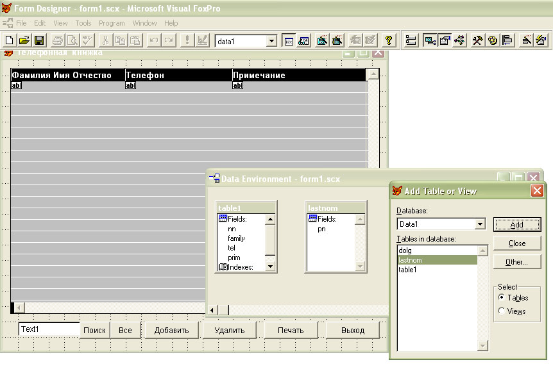Click the Печать button on the form
The width and height of the screenshot is (553, 369).
click(x=290, y=331)
